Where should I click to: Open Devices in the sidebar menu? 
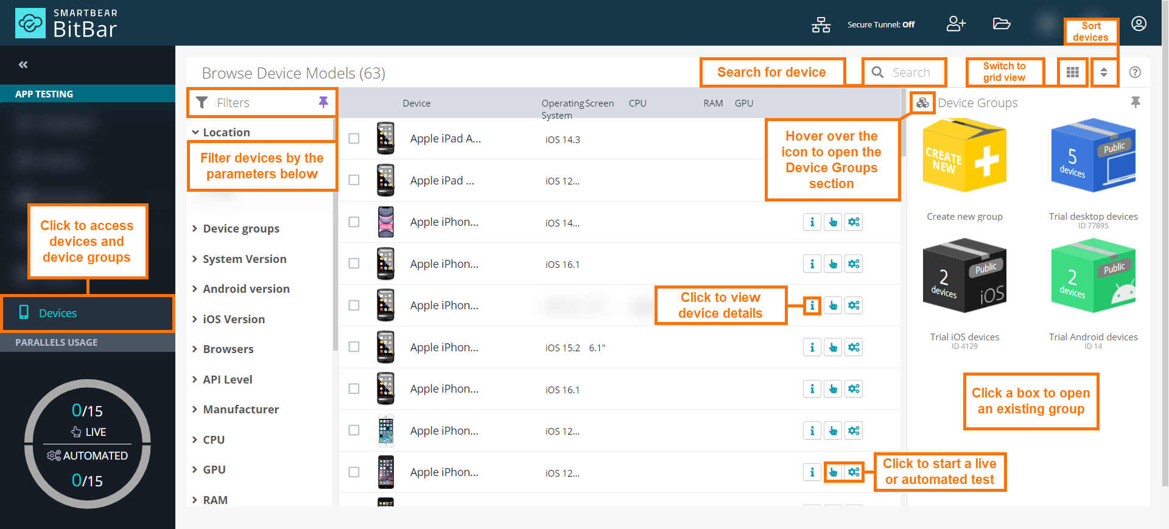[58, 314]
